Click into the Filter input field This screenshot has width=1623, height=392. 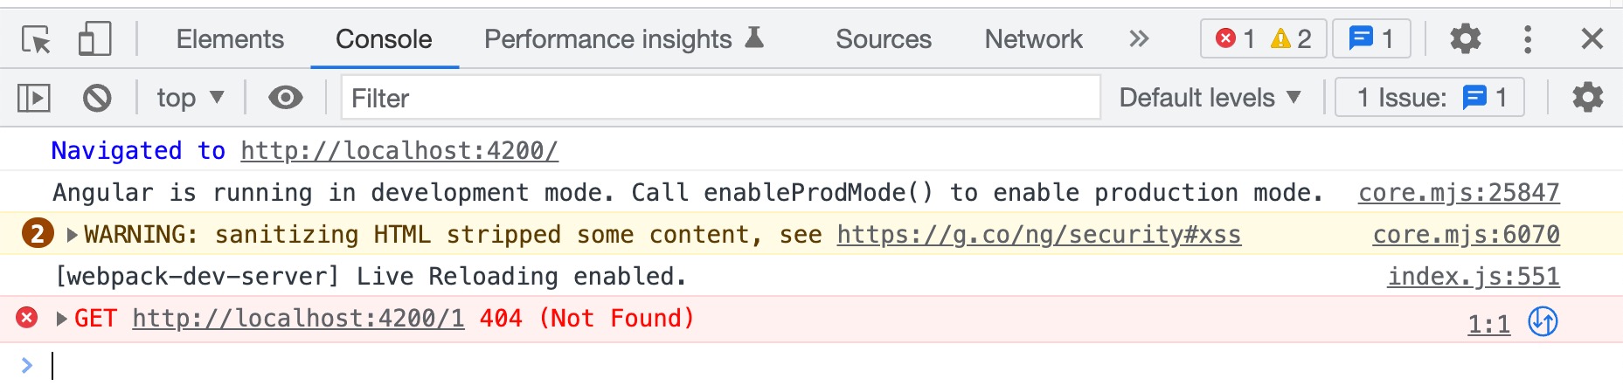click(720, 98)
